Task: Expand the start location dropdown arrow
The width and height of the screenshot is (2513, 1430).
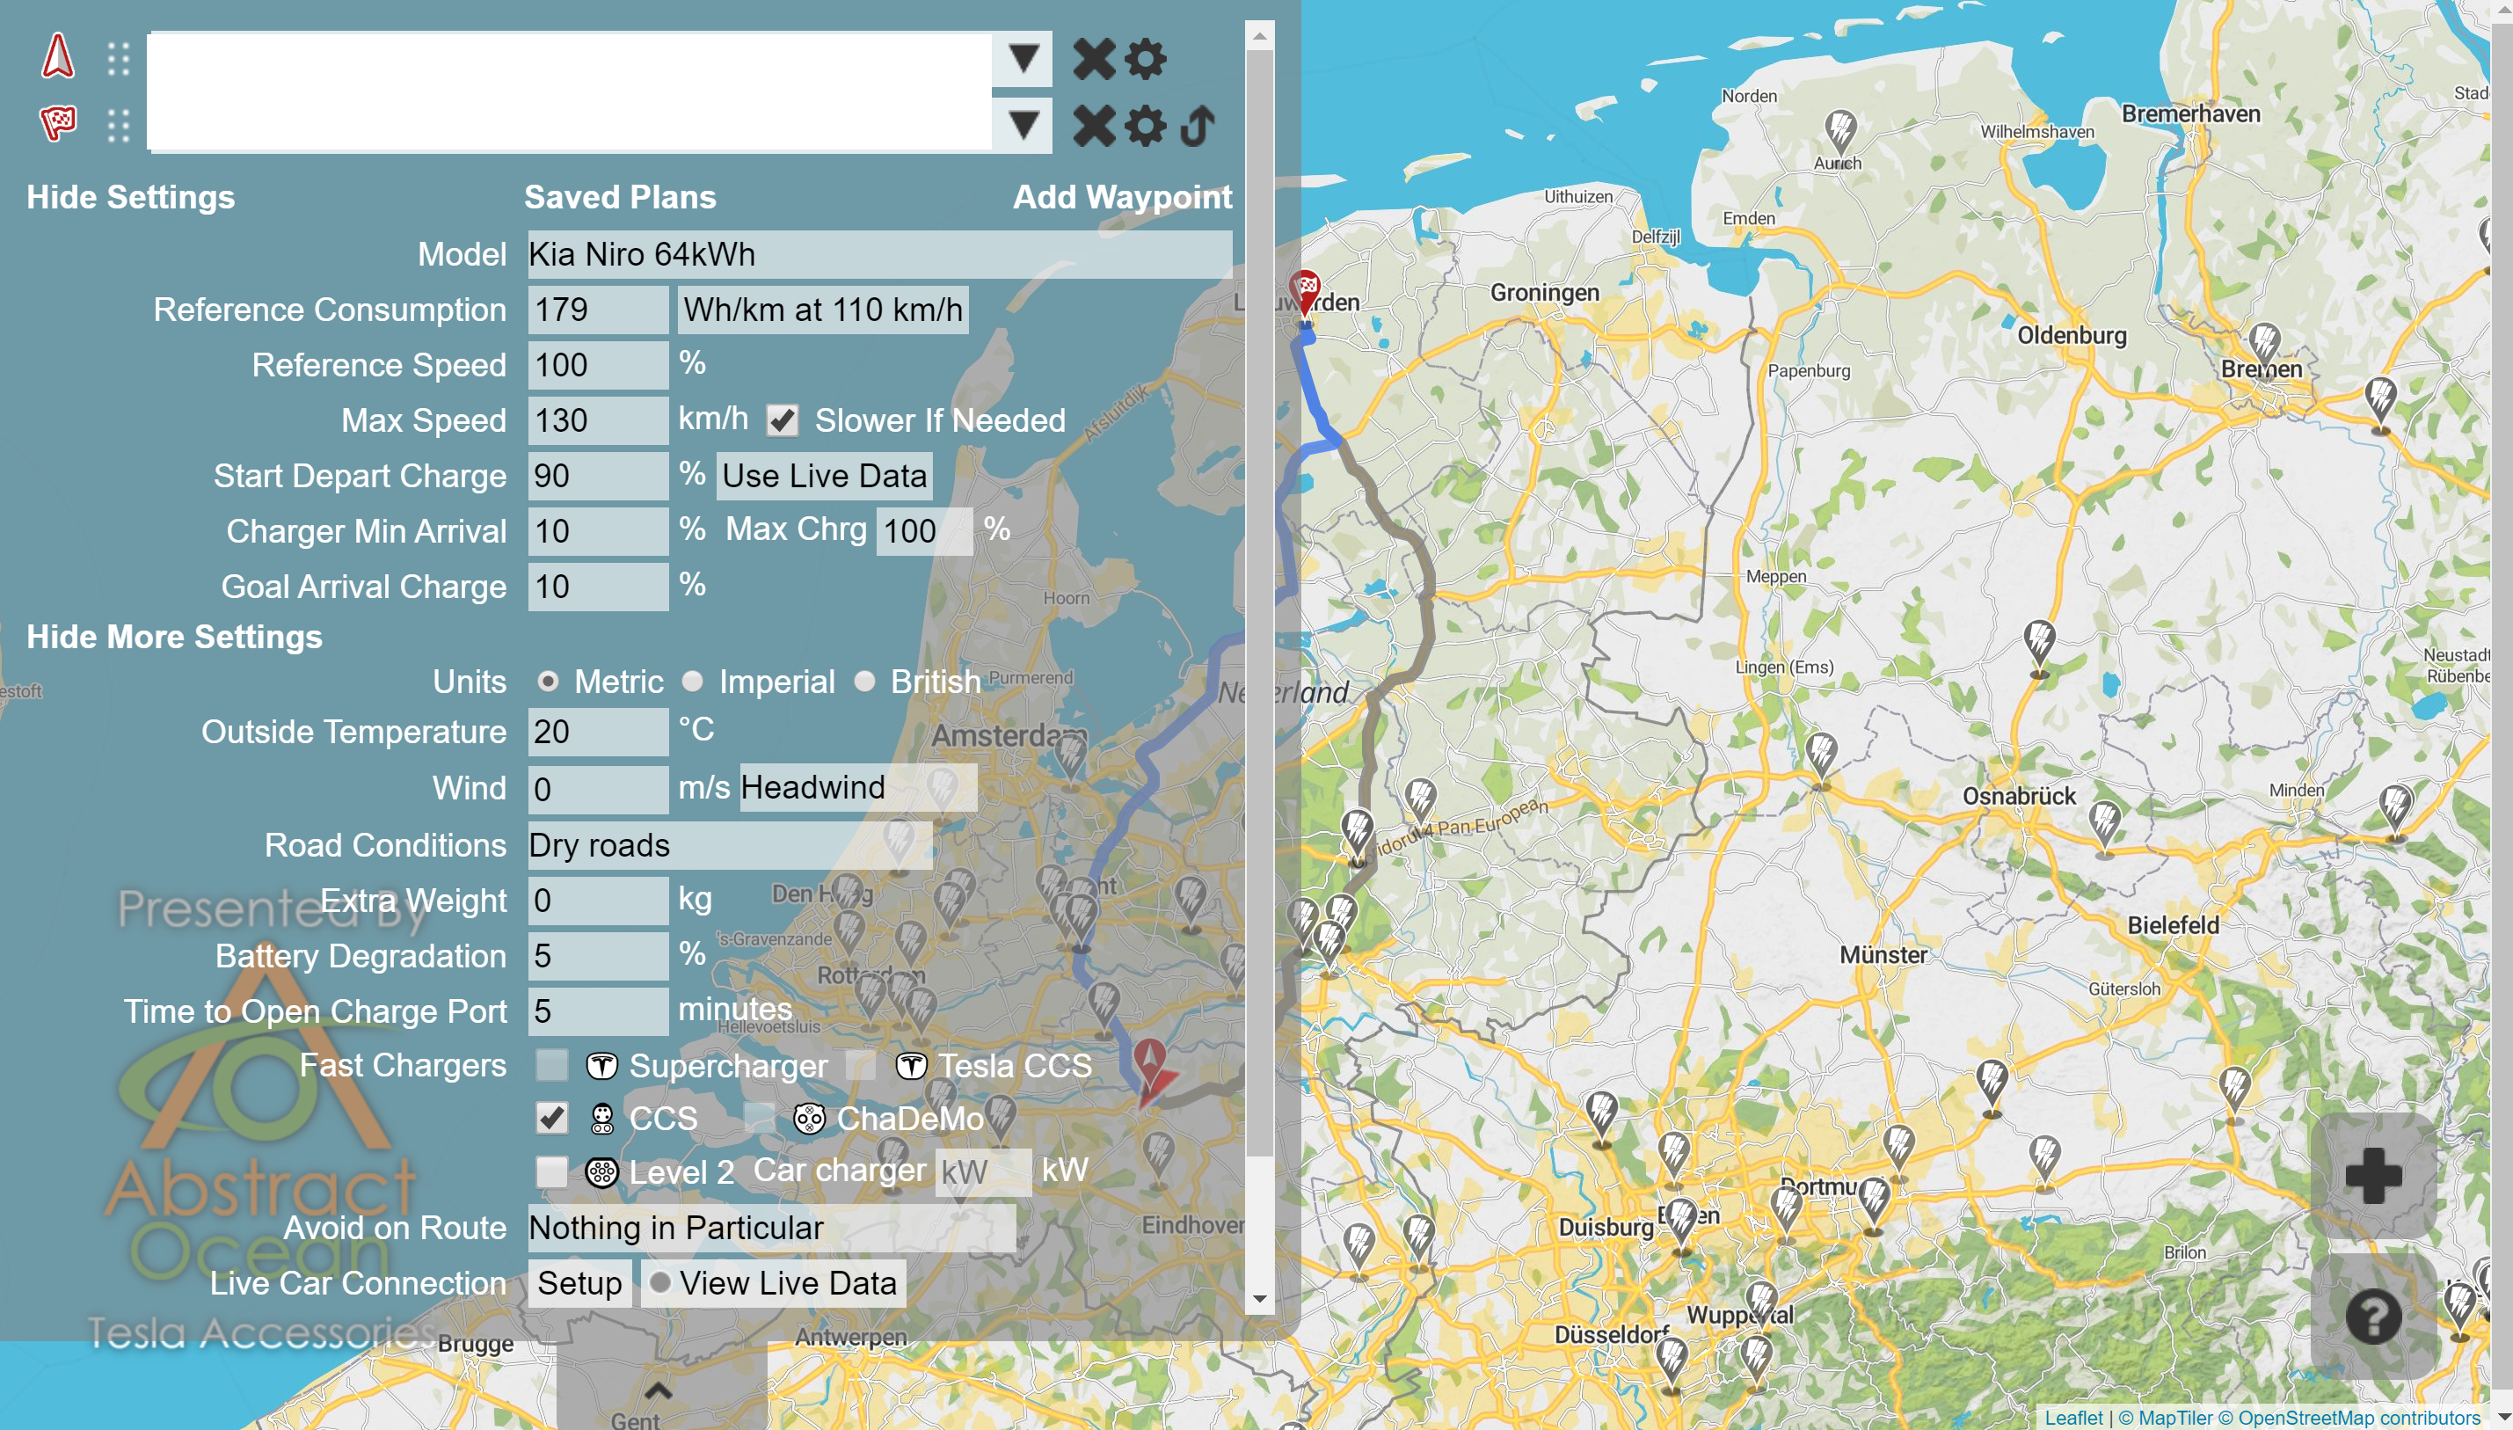Action: [1023, 59]
